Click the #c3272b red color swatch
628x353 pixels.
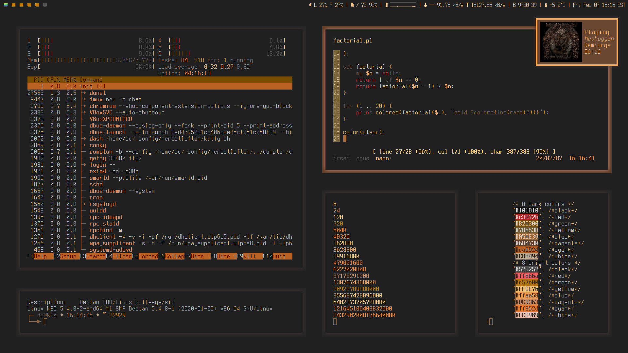[x=527, y=217]
